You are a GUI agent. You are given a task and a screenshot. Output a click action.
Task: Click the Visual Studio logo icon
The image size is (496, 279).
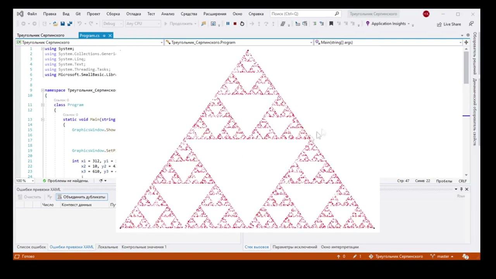(x=20, y=14)
